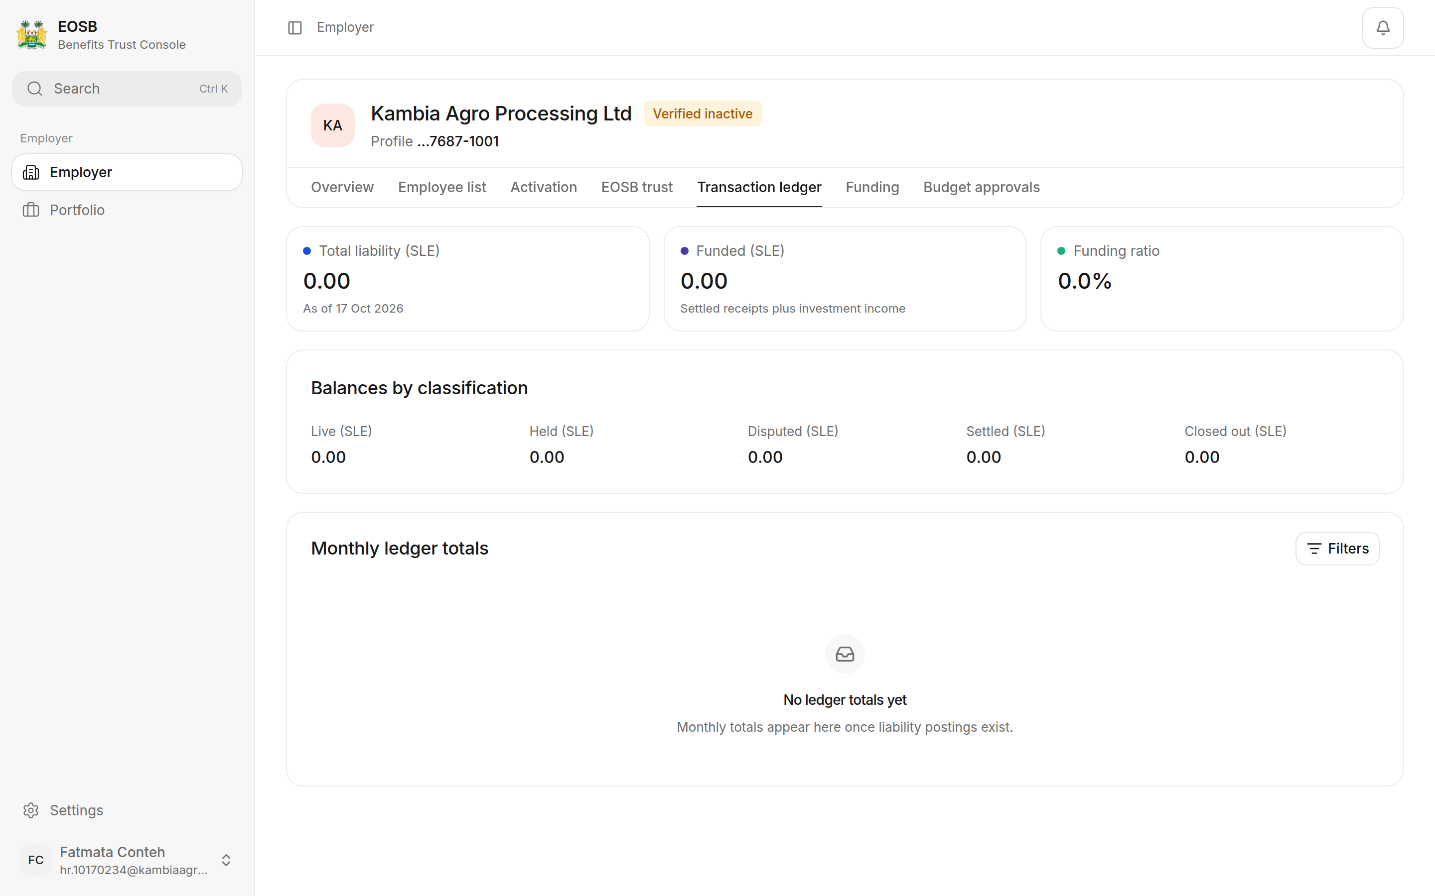The width and height of the screenshot is (1435, 896).
Task: Click the Settled receipts plus investment income text
Action: 793,309
